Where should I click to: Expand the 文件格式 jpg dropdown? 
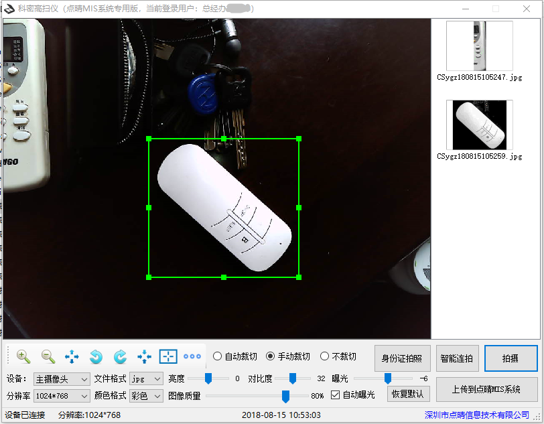pos(146,379)
